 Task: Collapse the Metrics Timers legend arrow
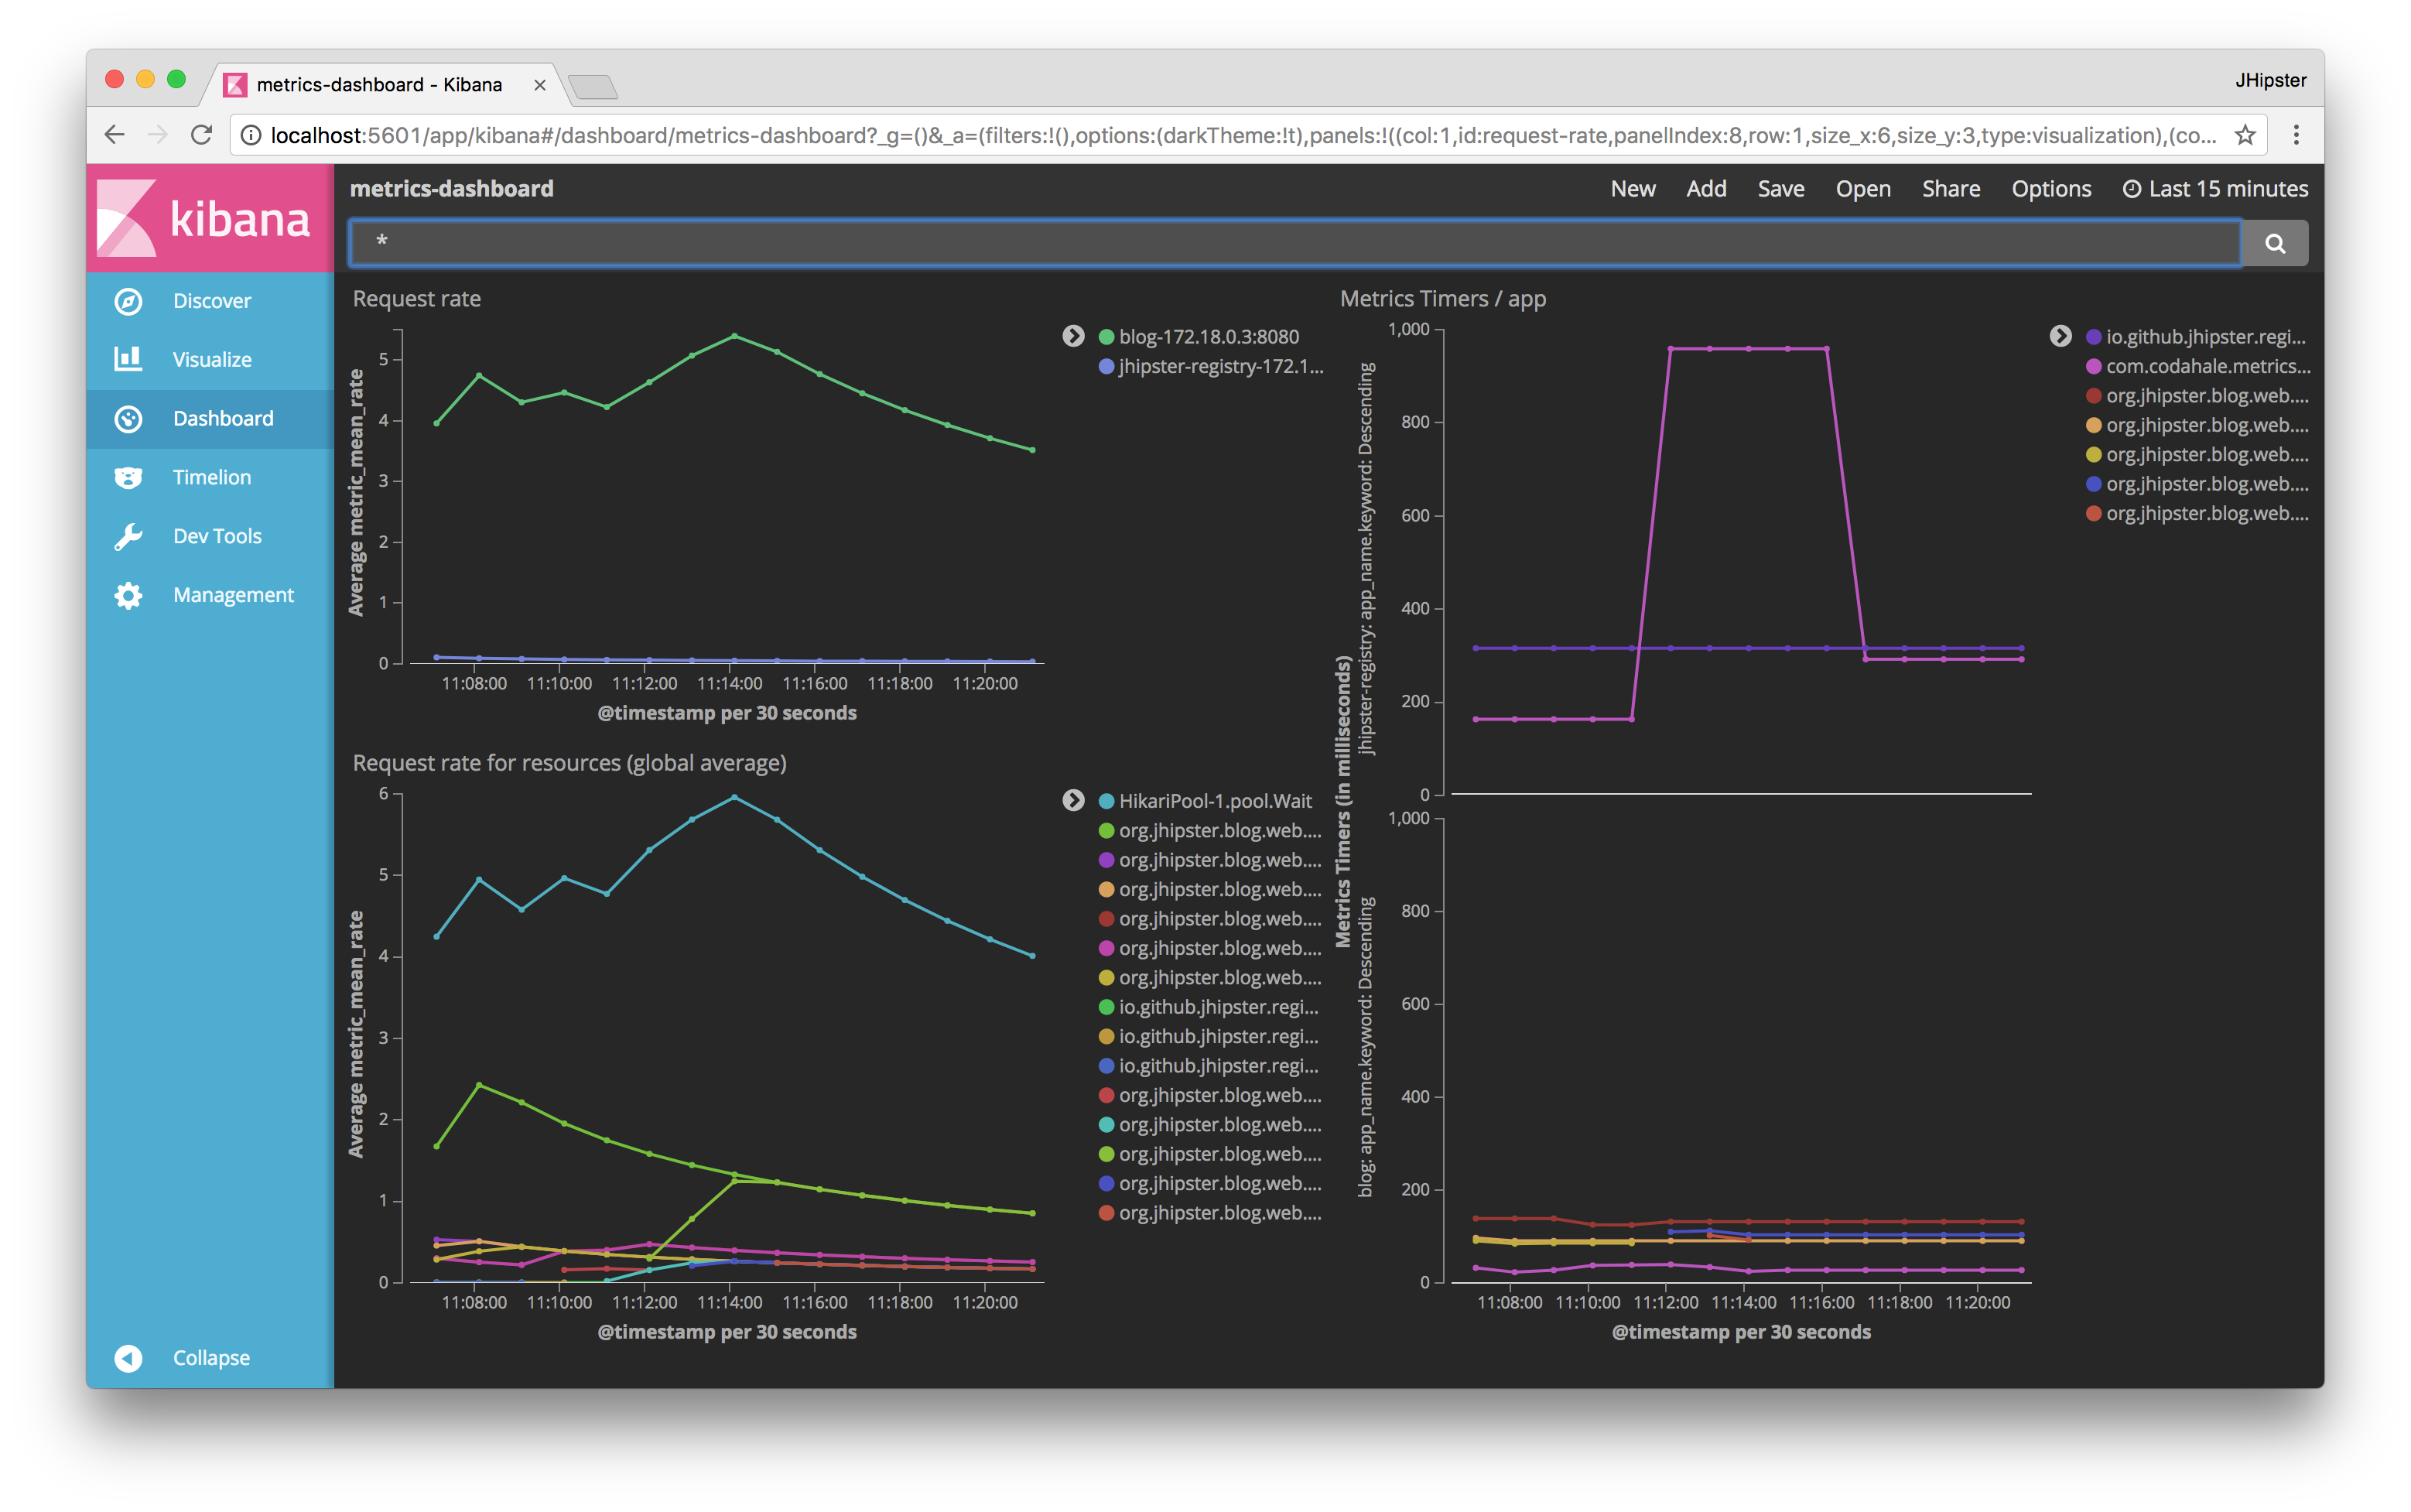pos(2060,336)
